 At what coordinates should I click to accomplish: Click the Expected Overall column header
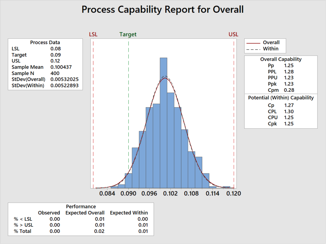85,213
